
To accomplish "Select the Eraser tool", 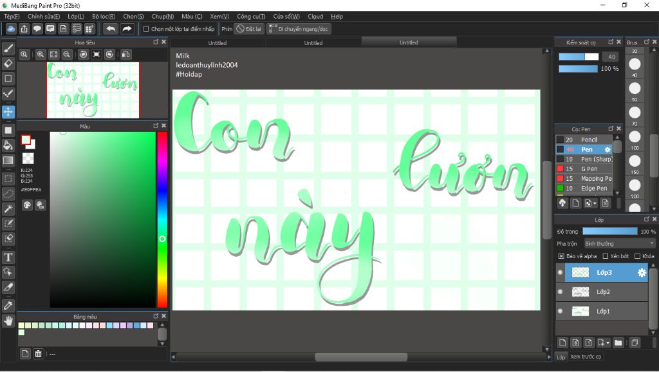I will pyautogui.click(x=8, y=64).
